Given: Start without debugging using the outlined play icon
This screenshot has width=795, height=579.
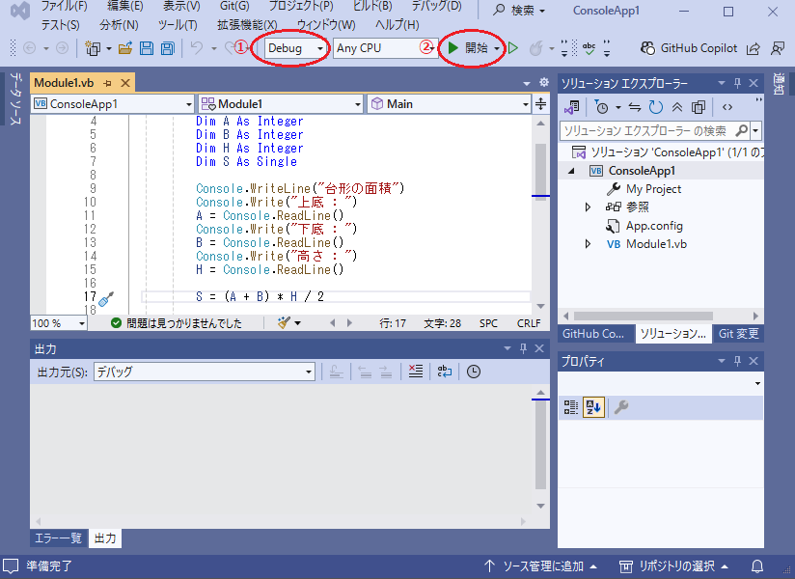Looking at the screenshot, I should [514, 48].
